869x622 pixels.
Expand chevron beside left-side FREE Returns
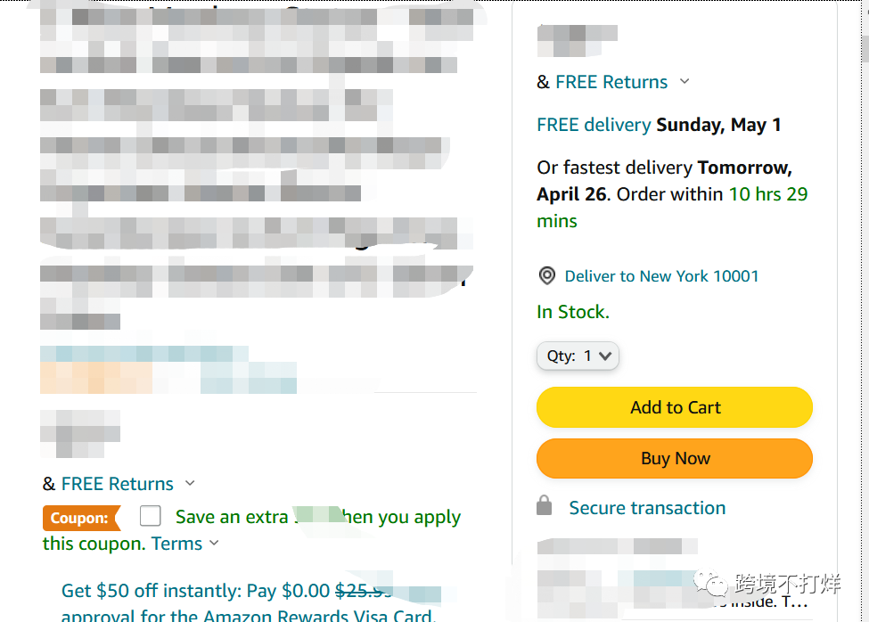point(190,484)
